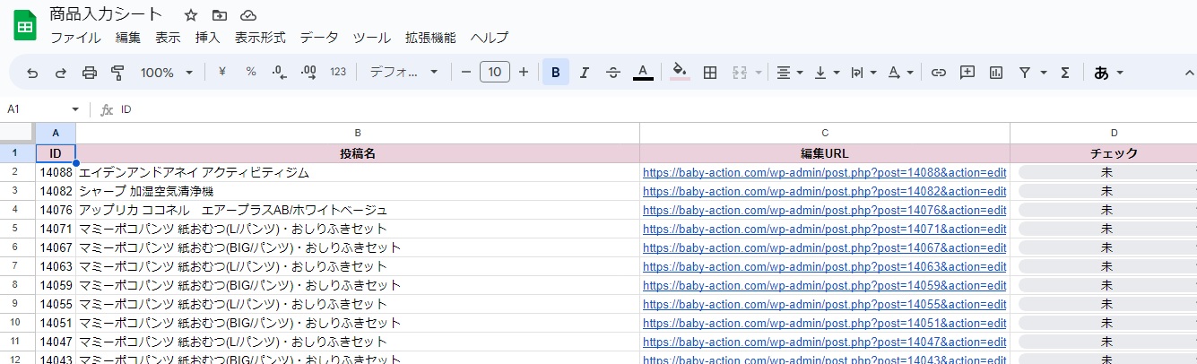Toggle bold formatting

(556, 73)
